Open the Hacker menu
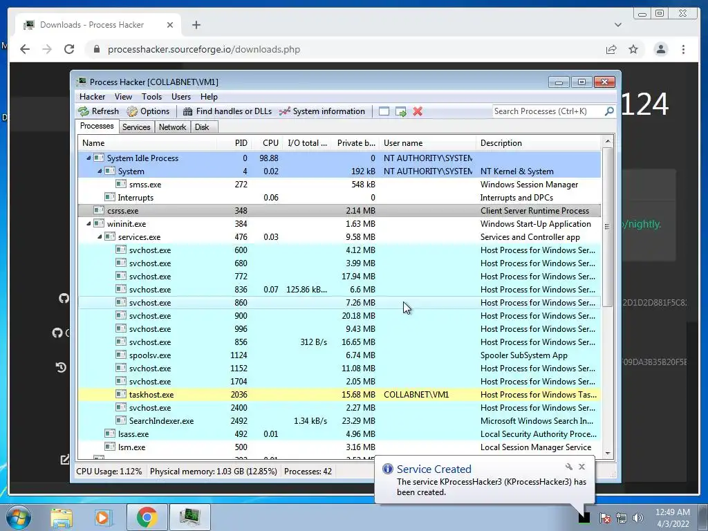This screenshot has height=531, width=708. point(92,97)
